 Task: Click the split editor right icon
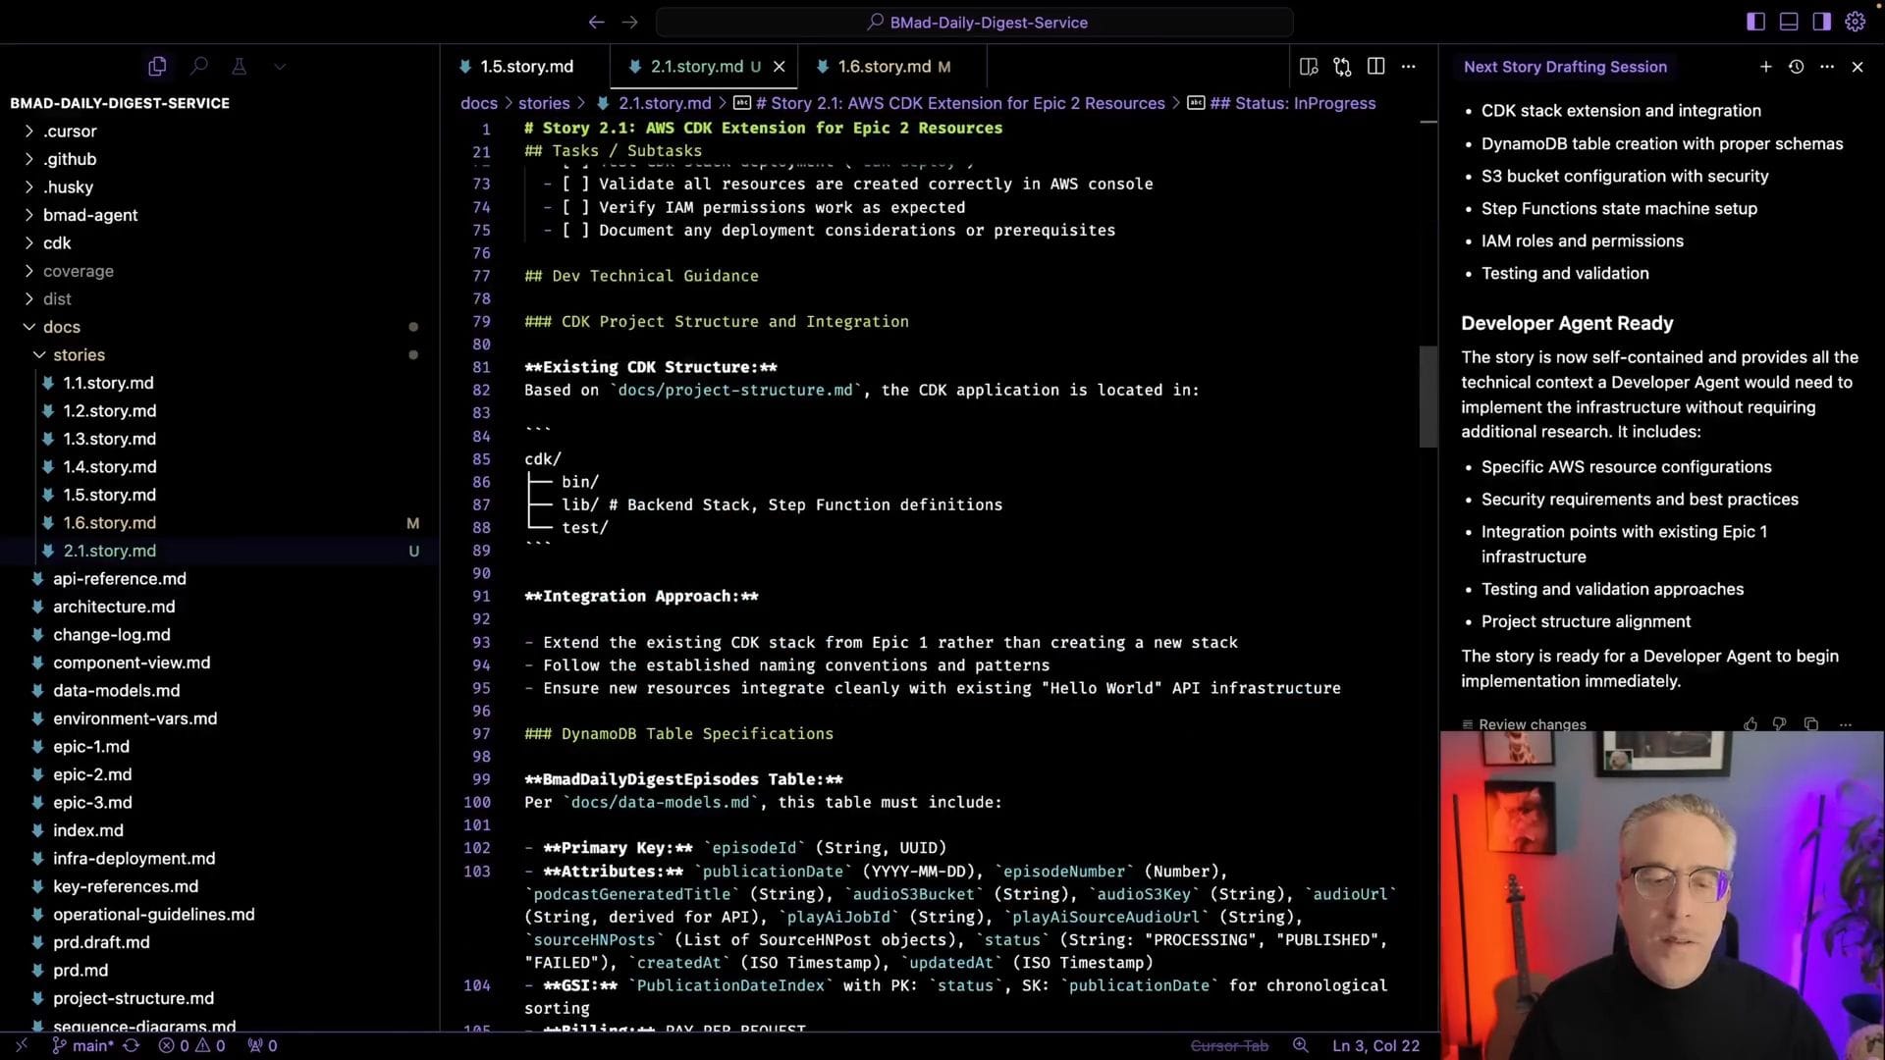(1375, 67)
